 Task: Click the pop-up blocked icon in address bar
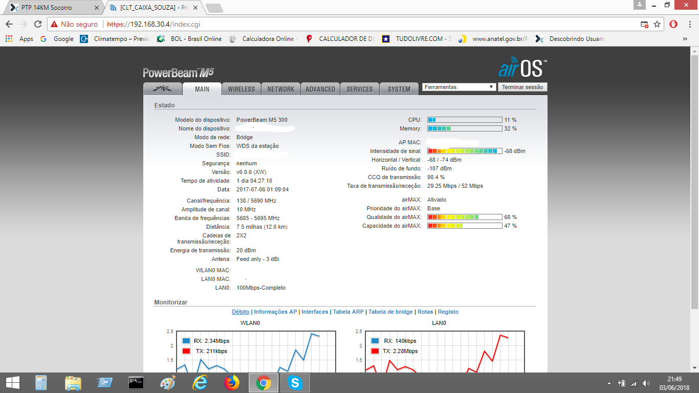pos(645,24)
